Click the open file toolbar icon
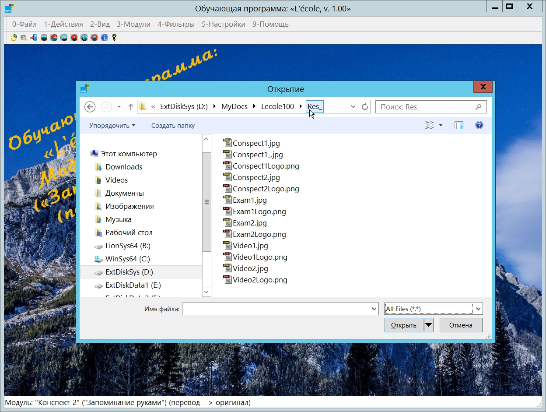Screen dimensions: 546x412 (14, 38)
